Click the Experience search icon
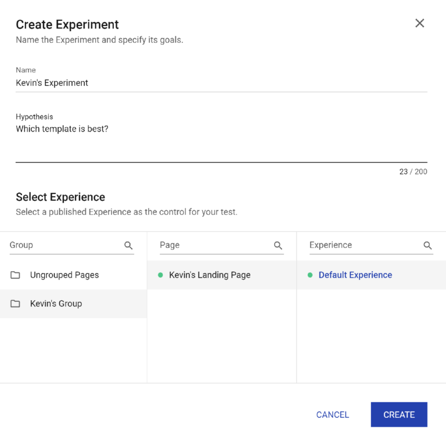 point(427,246)
